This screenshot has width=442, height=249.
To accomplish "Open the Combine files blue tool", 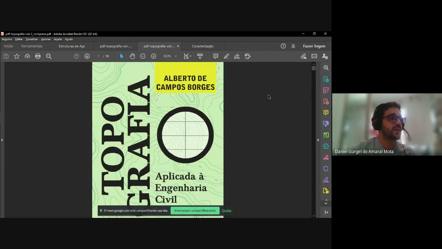I will 326,124.
